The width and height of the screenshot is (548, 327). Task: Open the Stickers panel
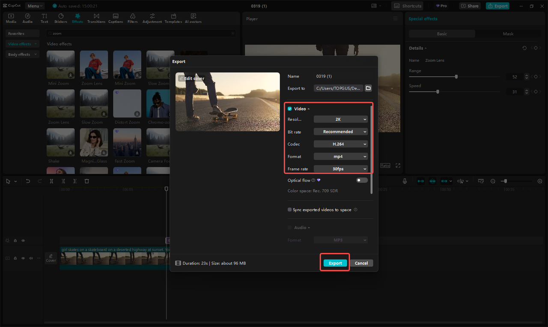tap(60, 18)
